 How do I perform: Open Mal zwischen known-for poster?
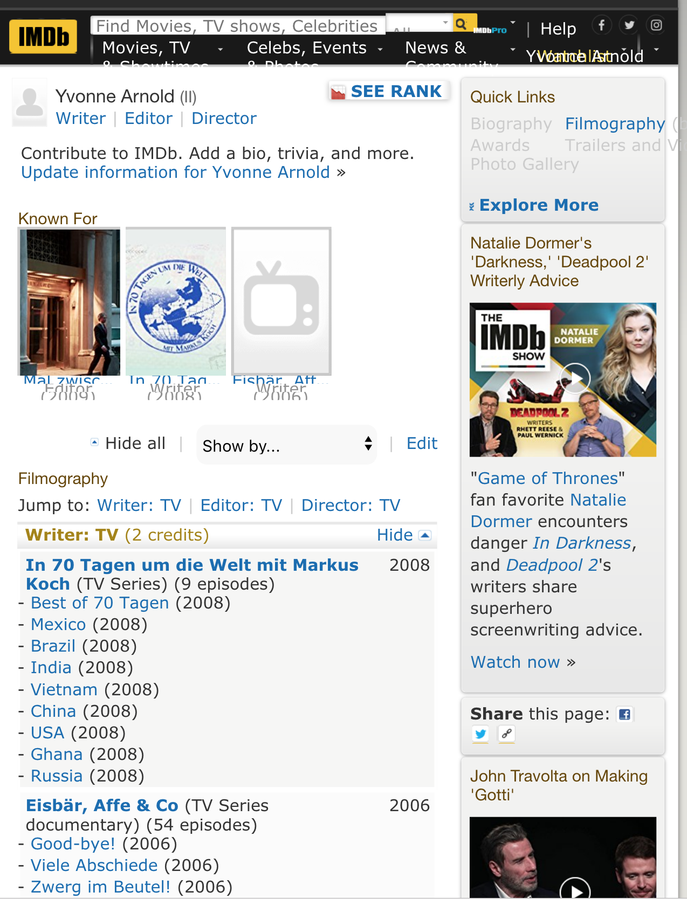70,302
